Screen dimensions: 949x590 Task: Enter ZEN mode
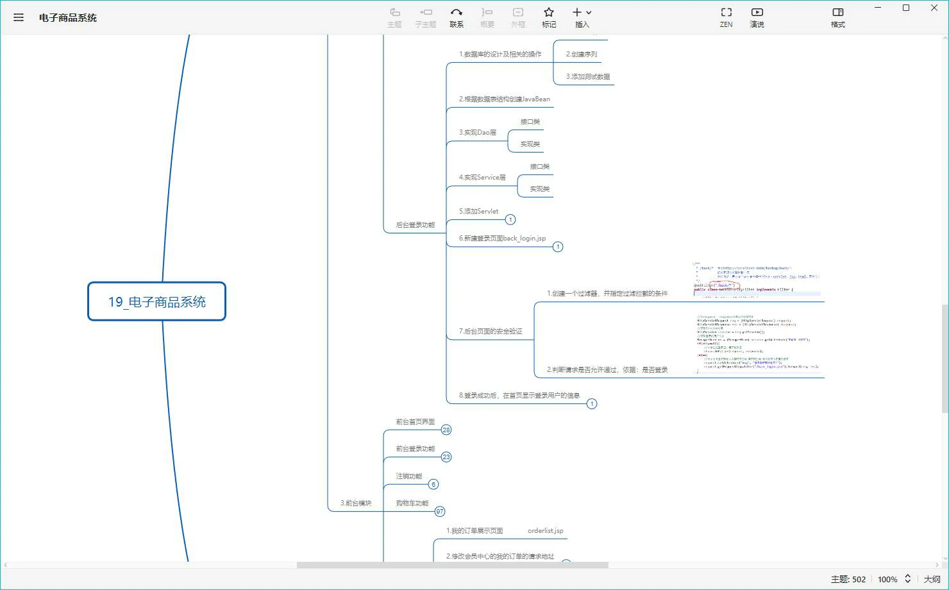coord(726,17)
